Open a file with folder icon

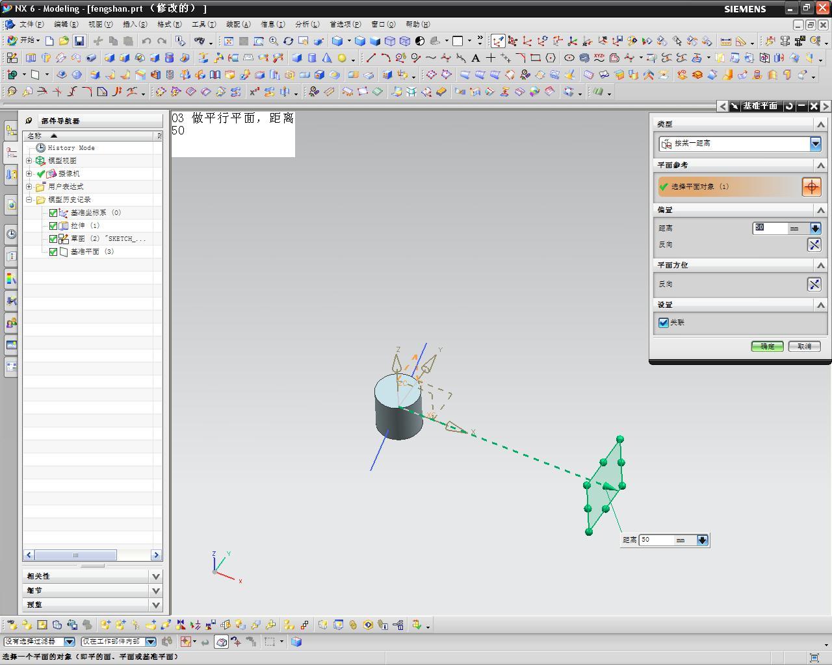click(x=64, y=41)
